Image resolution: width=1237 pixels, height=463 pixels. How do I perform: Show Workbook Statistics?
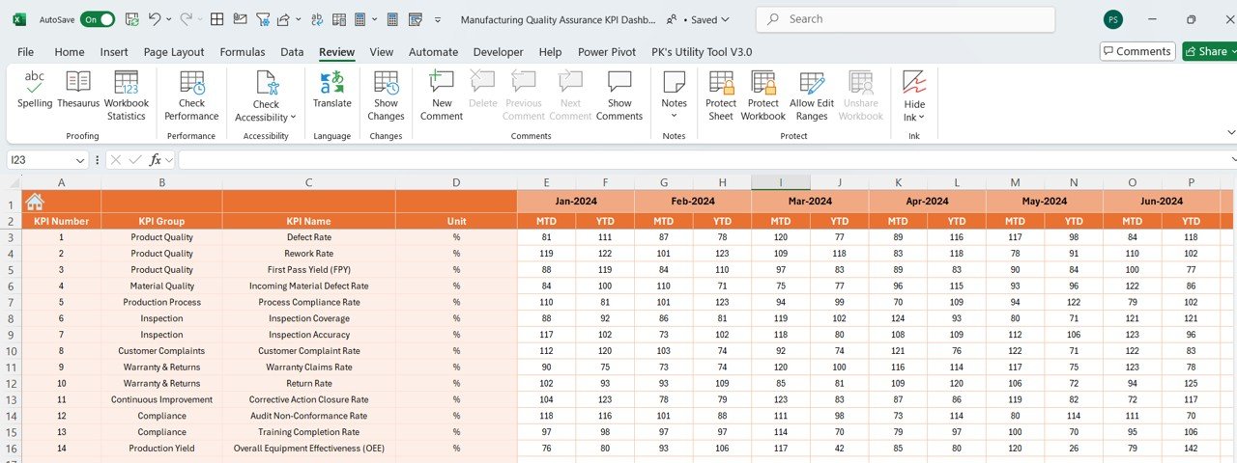coord(127,95)
